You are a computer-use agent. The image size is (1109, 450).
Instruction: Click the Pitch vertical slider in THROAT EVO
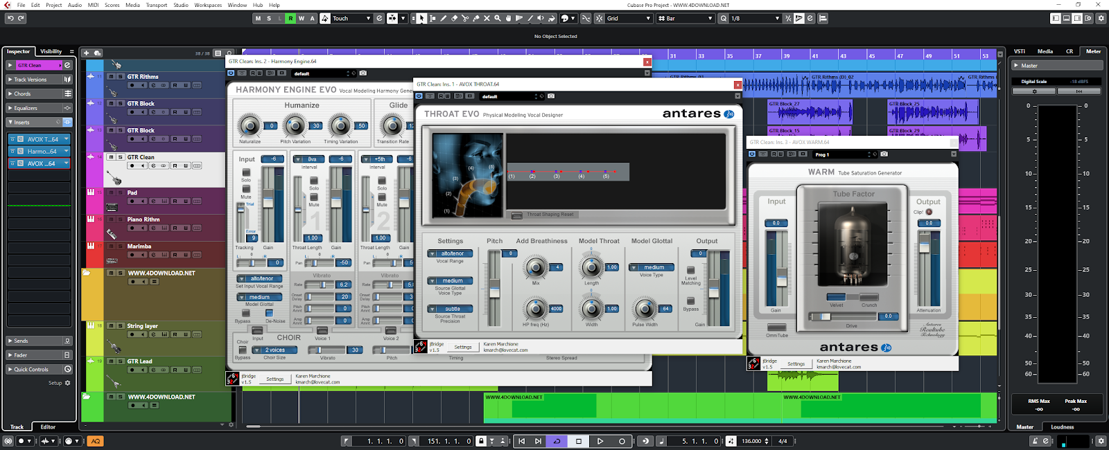(494, 288)
